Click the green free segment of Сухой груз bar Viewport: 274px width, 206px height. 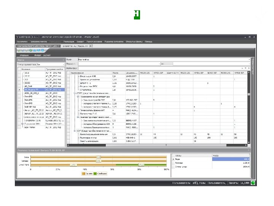tap(141, 165)
